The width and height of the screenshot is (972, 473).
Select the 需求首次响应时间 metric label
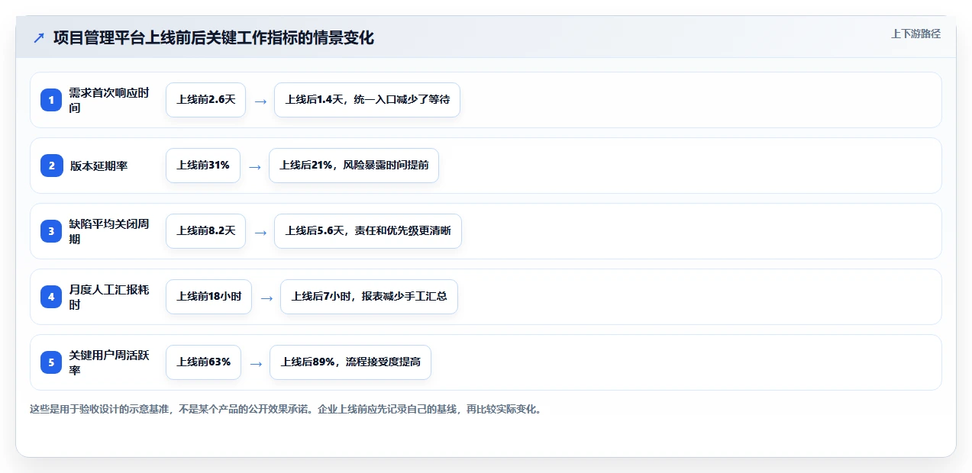coord(109,100)
